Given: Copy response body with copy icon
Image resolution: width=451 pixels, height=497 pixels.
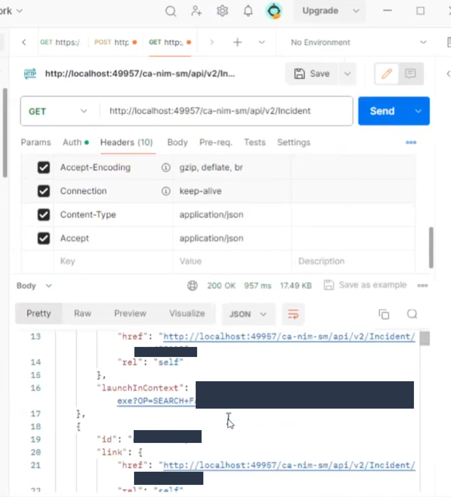Looking at the screenshot, I should 384,314.
